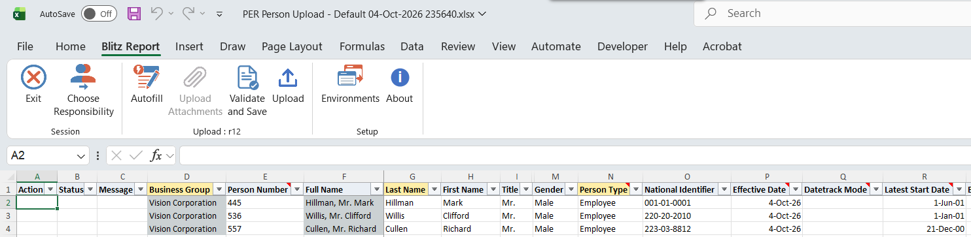The image size is (971, 237).
Task: Open the About info icon
Action: (x=400, y=77)
